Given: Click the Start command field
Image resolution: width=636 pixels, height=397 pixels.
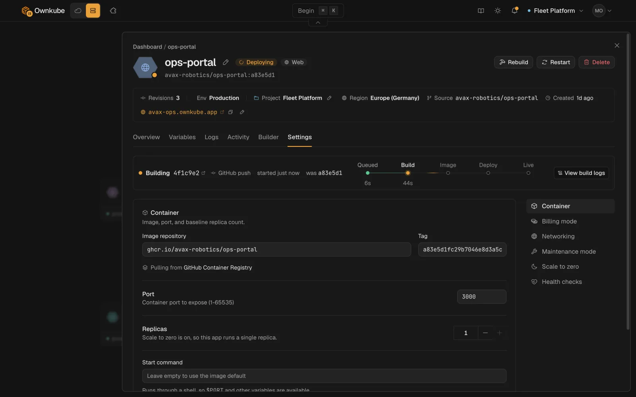Looking at the screenshot, I should (324, 376).
